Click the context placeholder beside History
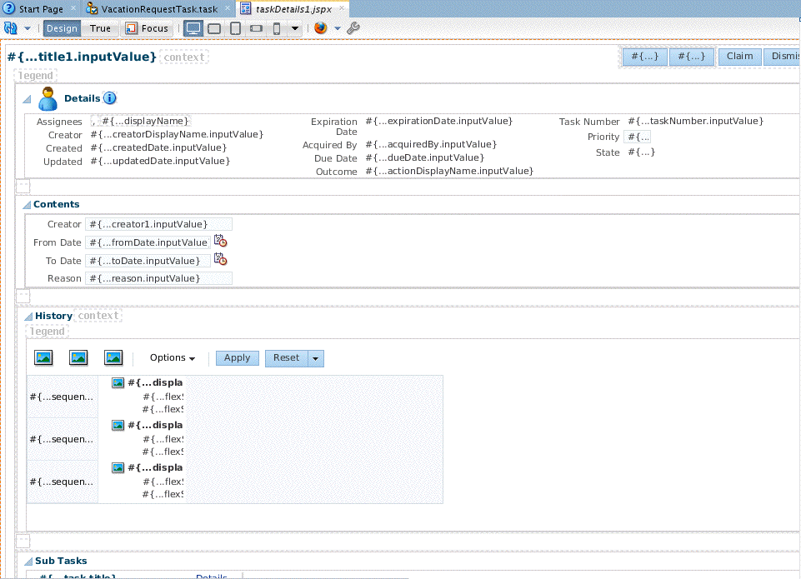This screenshot has height=579, width=801. [x=98, y=316]
